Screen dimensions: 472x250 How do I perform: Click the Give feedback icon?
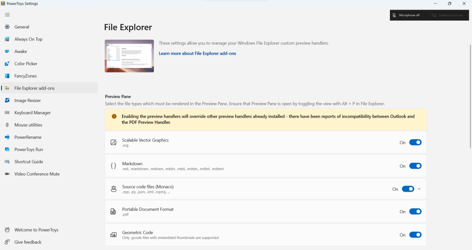7,242
